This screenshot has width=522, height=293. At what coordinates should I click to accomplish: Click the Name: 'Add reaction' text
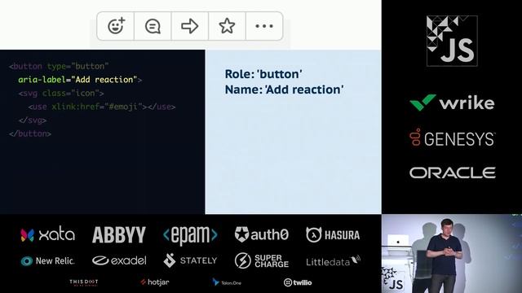click(x=284, y=90)
